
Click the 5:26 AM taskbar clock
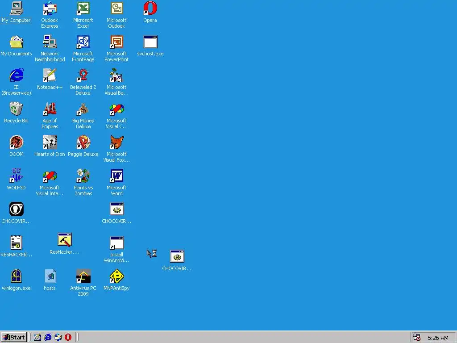(438, 338)
